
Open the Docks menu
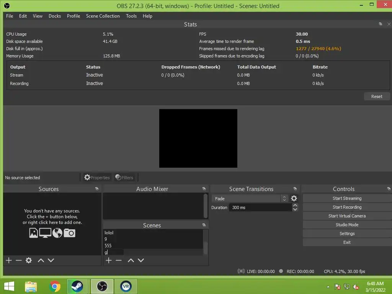coord(55,16)
